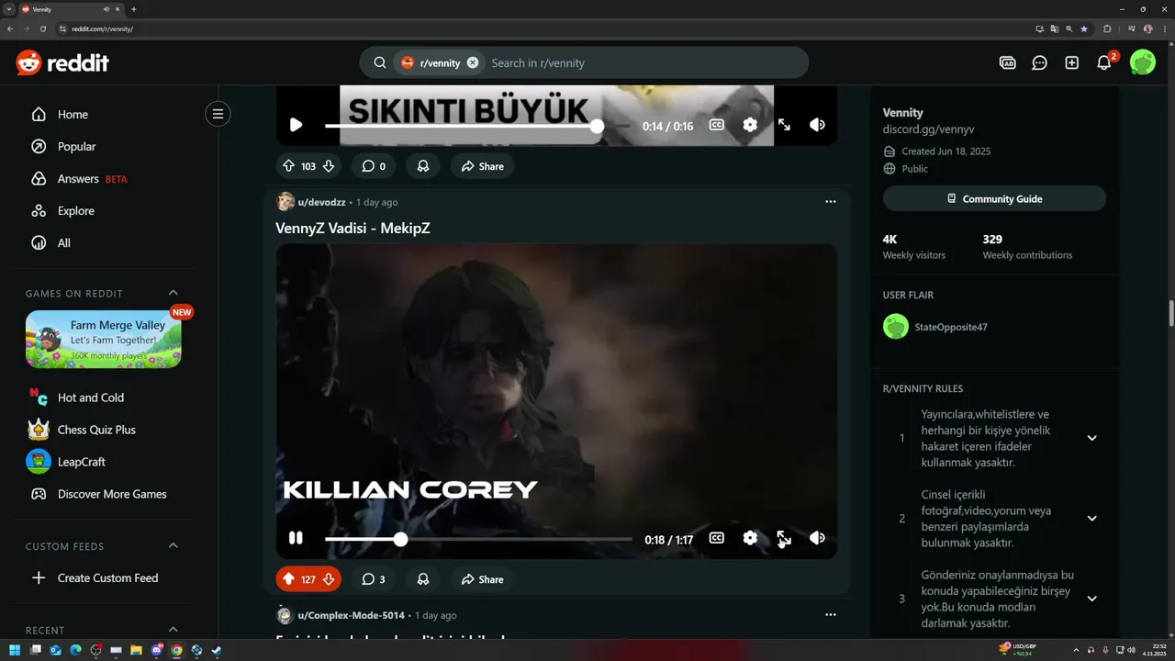Give an award to the VennyZ Vadisi post
Image resolution: width=1175 pixels, height=661 pixels.
(x=423, y=579)
